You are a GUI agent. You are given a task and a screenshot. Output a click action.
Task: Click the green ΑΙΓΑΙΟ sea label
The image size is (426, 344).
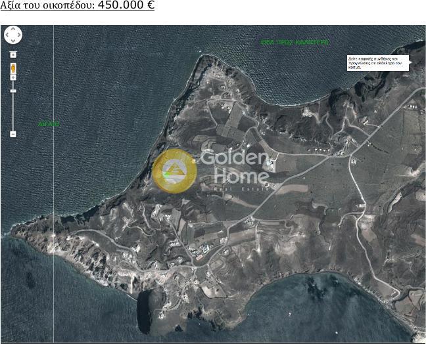click(x=49, y=123)
